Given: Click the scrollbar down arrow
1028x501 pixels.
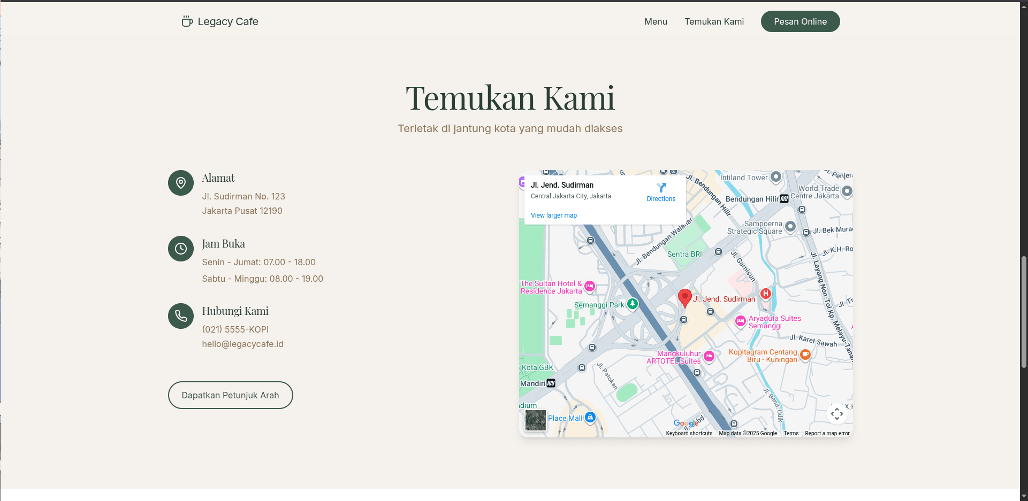Looking at the screenshot, I should (x=1024, y=496).
